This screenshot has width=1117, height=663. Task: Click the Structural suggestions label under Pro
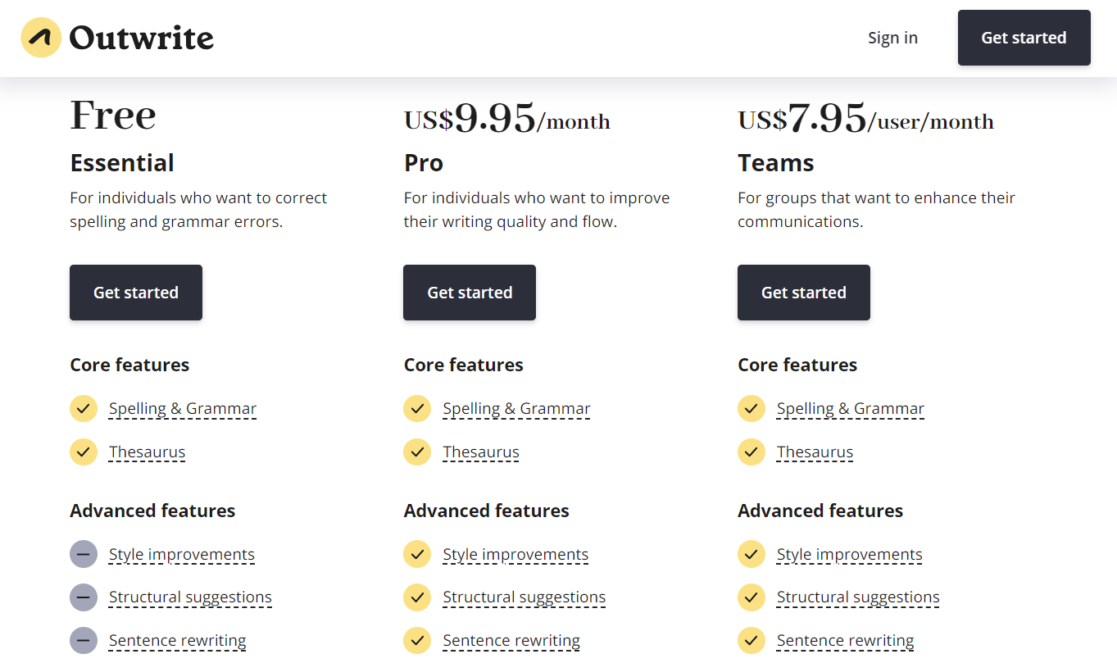[524, 597]
